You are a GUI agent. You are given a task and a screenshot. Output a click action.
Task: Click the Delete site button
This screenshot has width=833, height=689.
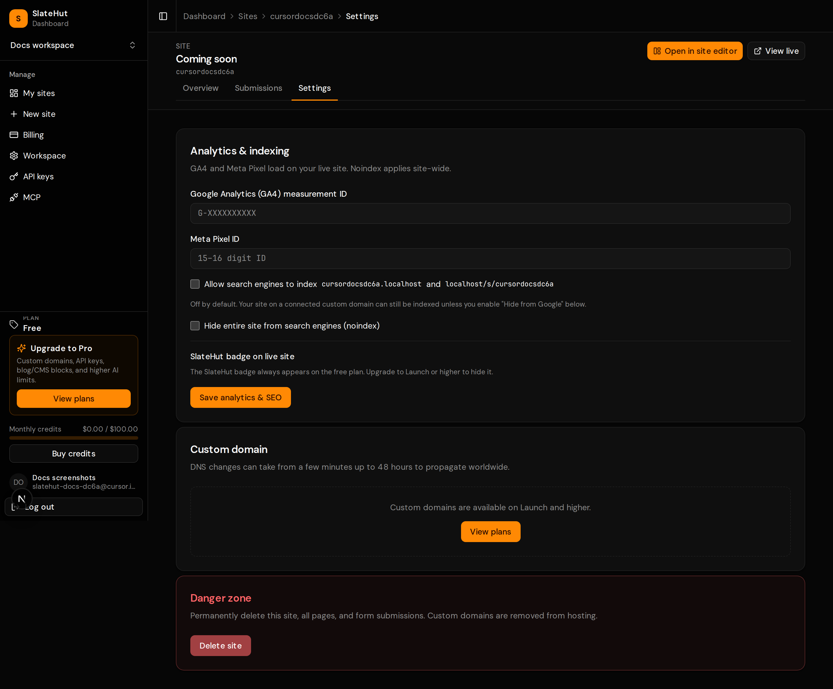click(x=221, y=646)
